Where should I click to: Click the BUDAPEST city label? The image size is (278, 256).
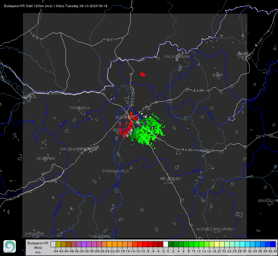tap(125, 117)
